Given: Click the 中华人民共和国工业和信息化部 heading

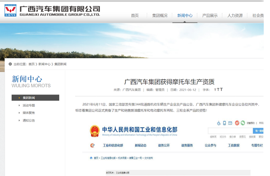Looking at the screenshot, I should [x=140, y=130].
